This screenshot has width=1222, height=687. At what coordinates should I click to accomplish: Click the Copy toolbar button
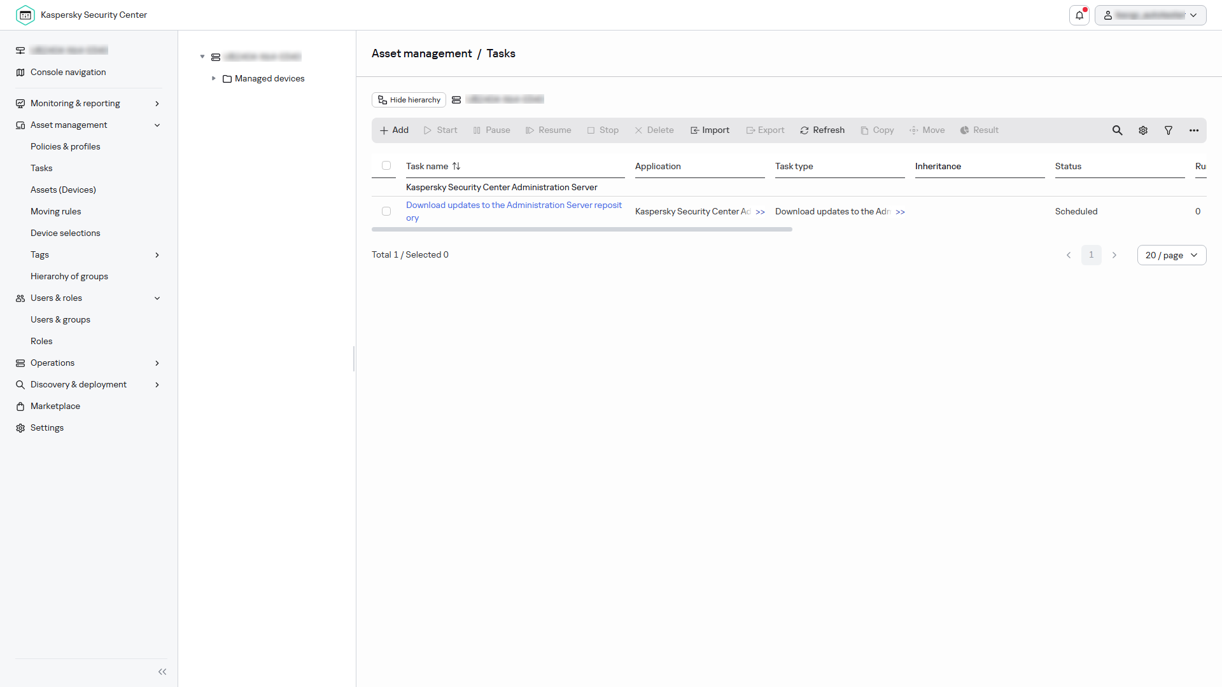(x=877, y=130)
